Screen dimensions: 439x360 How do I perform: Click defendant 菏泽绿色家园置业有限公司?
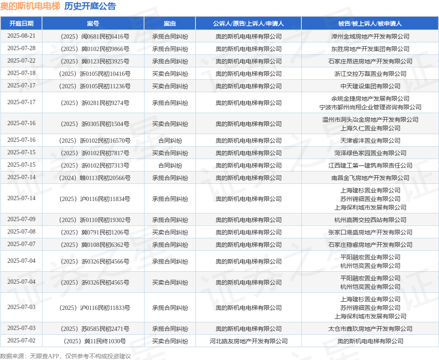pos(370,153)
